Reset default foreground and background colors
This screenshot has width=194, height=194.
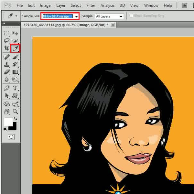pos(5,129)
